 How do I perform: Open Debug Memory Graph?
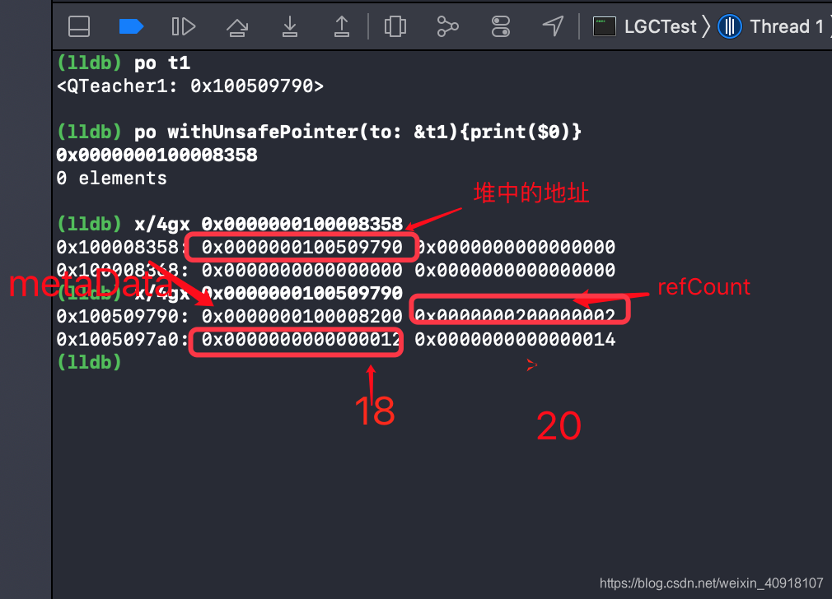[x=447, y=26]
